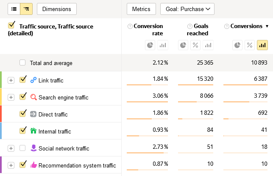The width and height of the screenshot is (273, 176).
Task: Expand the Search engine traffic row
Action: click(x=11, y=97)
